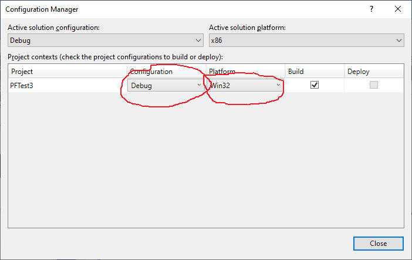Screen dimensions: 412x260
Task: Click the Help question mark icon
Action: pos(371,9)
